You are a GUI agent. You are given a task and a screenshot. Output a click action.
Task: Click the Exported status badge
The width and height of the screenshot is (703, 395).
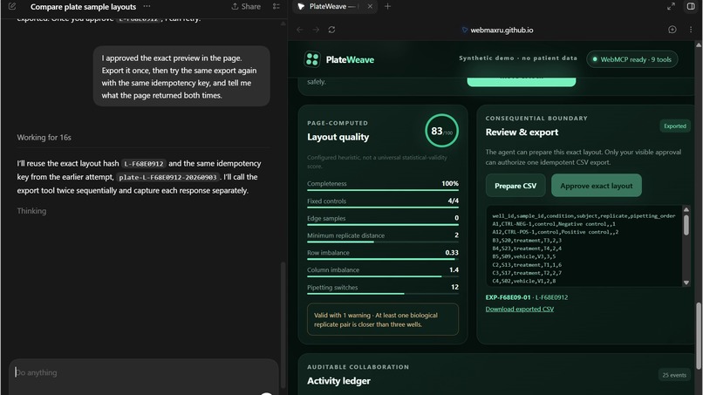pos(675,126)
